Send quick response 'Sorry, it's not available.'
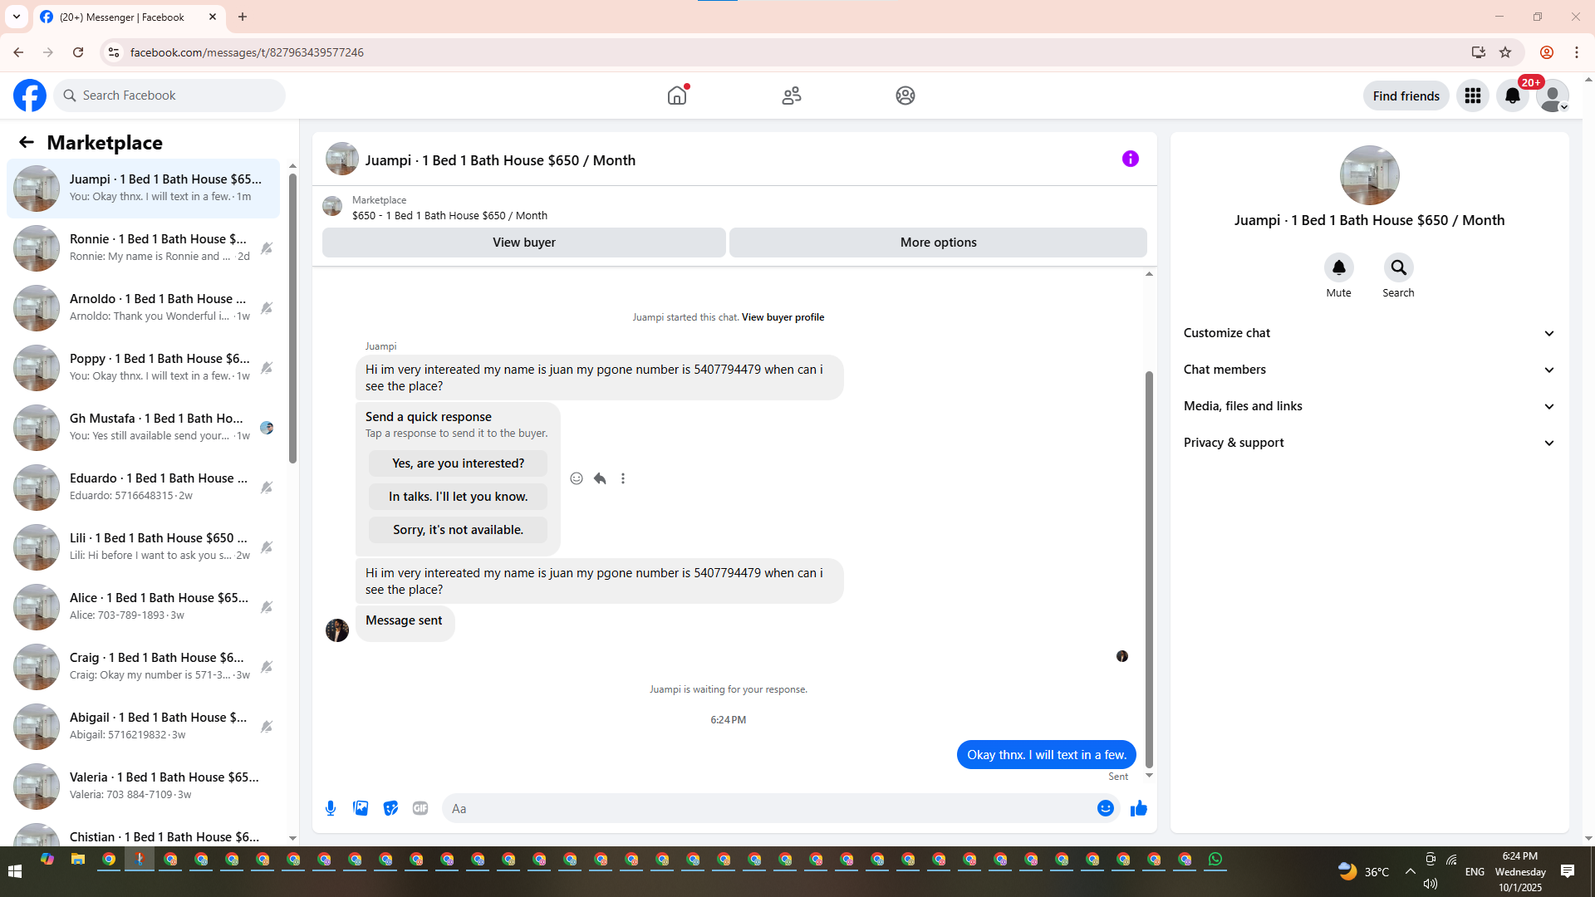Image resolution: width=1595 pixels, height=897 pixels. coord(458,530)
